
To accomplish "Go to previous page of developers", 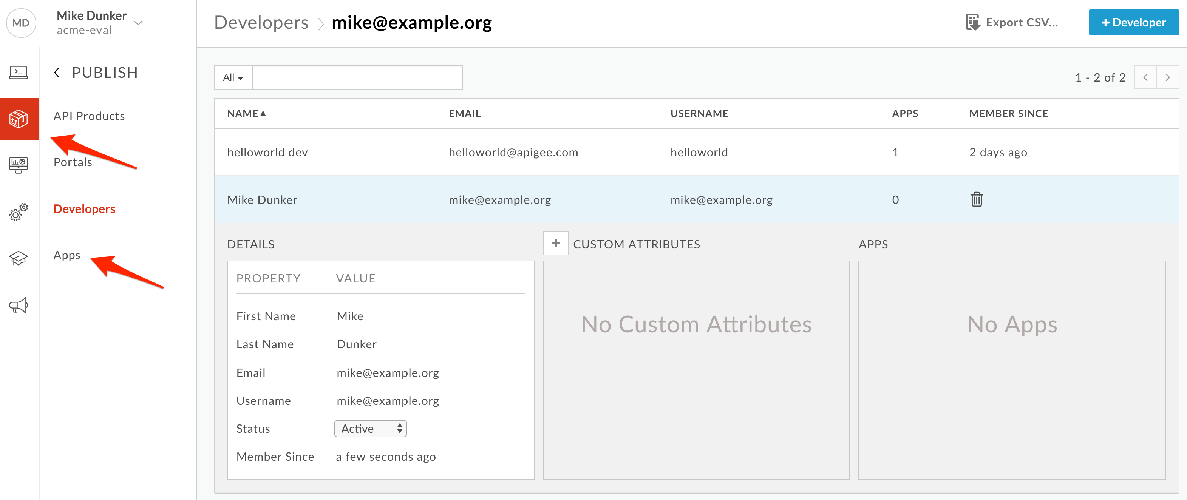I will point(1145,77).
